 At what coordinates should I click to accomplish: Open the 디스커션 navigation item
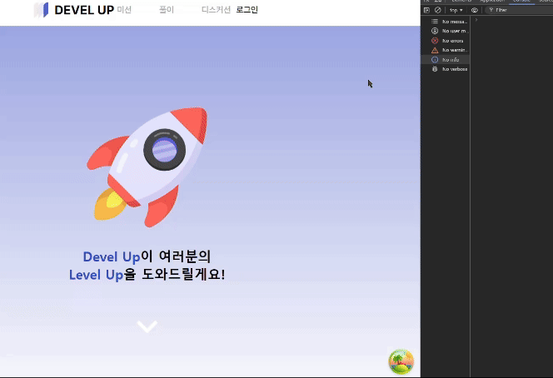pyautogui.click(x=216, y=10)
